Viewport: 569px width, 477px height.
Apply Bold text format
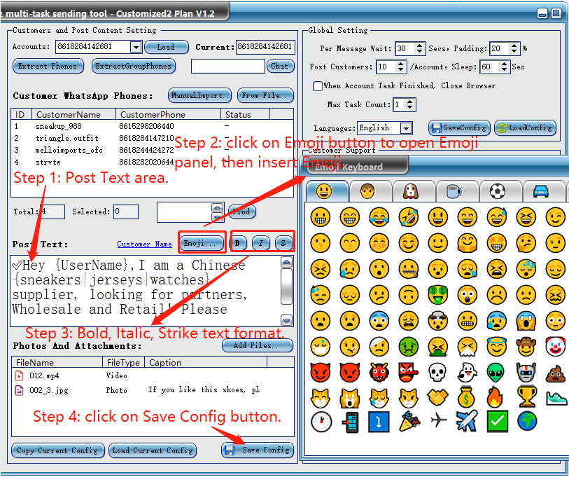click(x=238, y=243)
